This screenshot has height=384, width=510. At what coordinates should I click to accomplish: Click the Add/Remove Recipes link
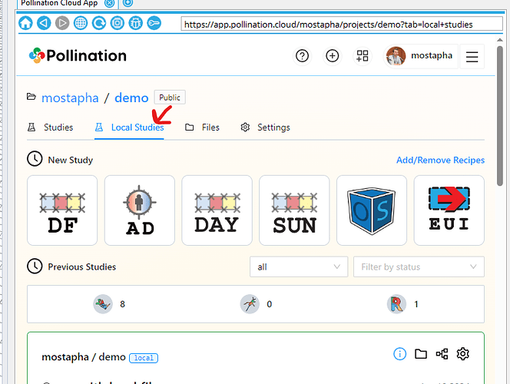click(440, 160)
